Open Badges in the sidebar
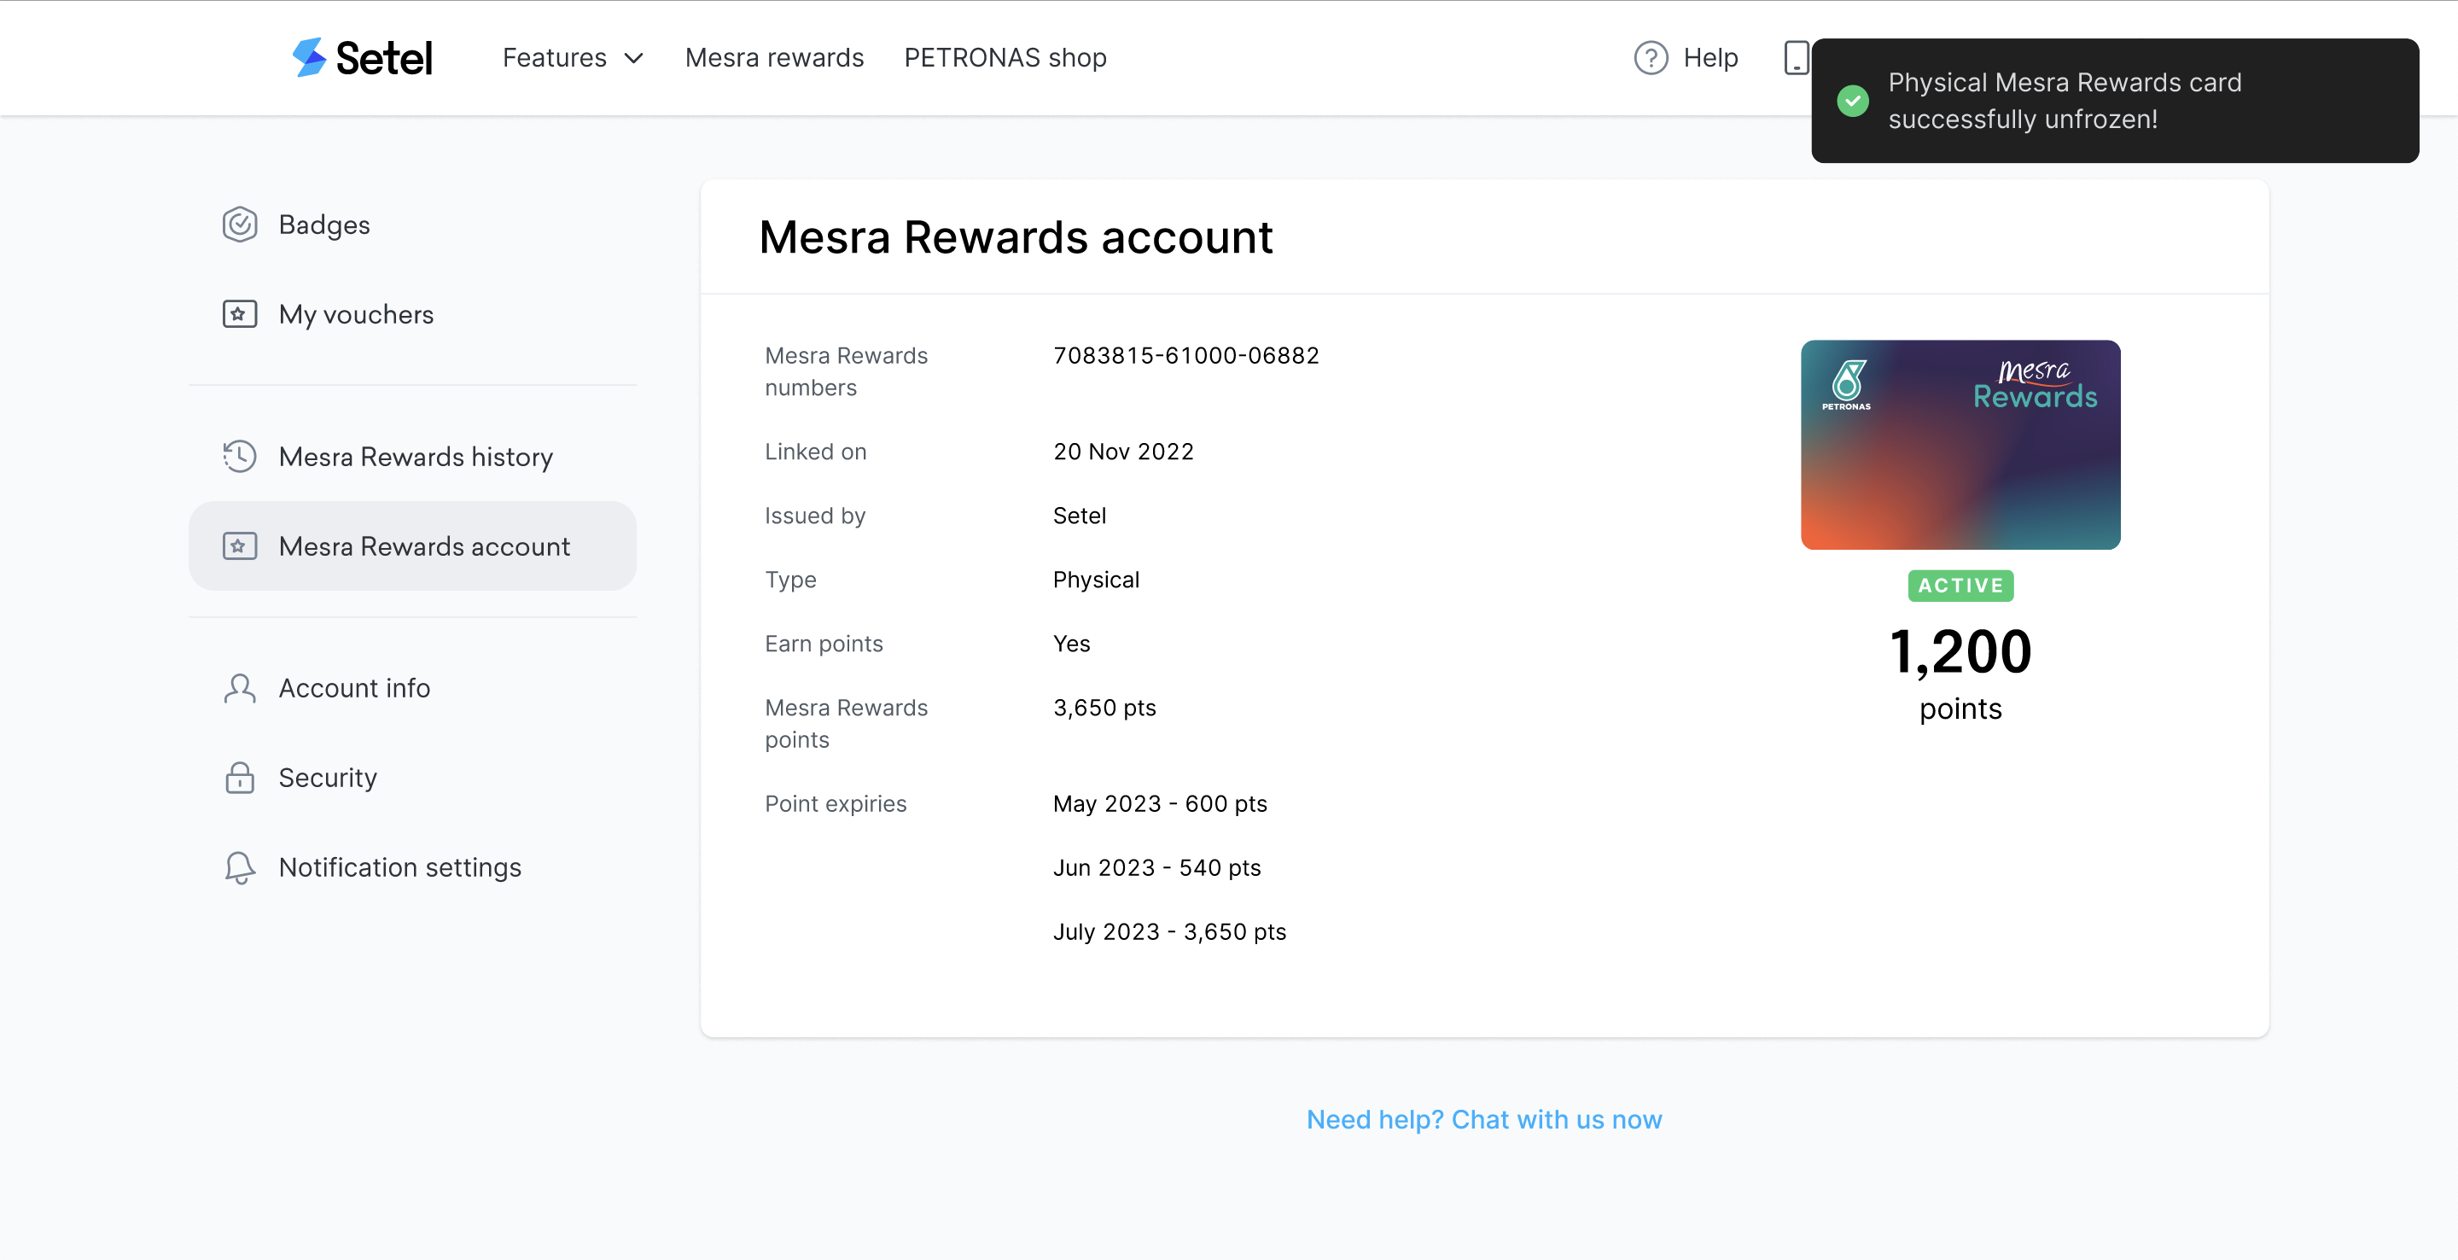 point(412,225)
